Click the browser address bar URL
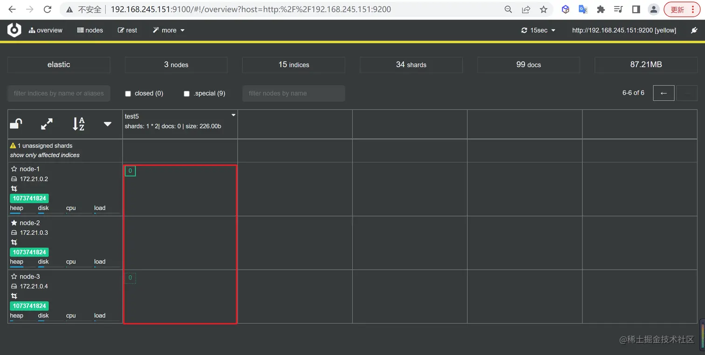 251,9
